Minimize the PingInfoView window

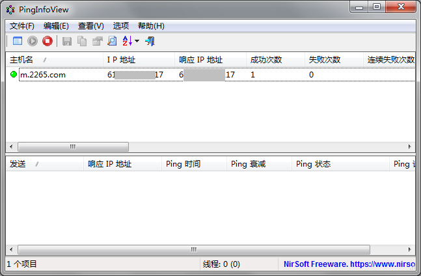(x=359, y=7)
